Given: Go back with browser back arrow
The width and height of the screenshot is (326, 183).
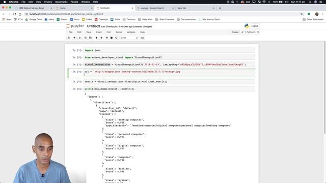Looking at the screenshot, I should [4, 14].
